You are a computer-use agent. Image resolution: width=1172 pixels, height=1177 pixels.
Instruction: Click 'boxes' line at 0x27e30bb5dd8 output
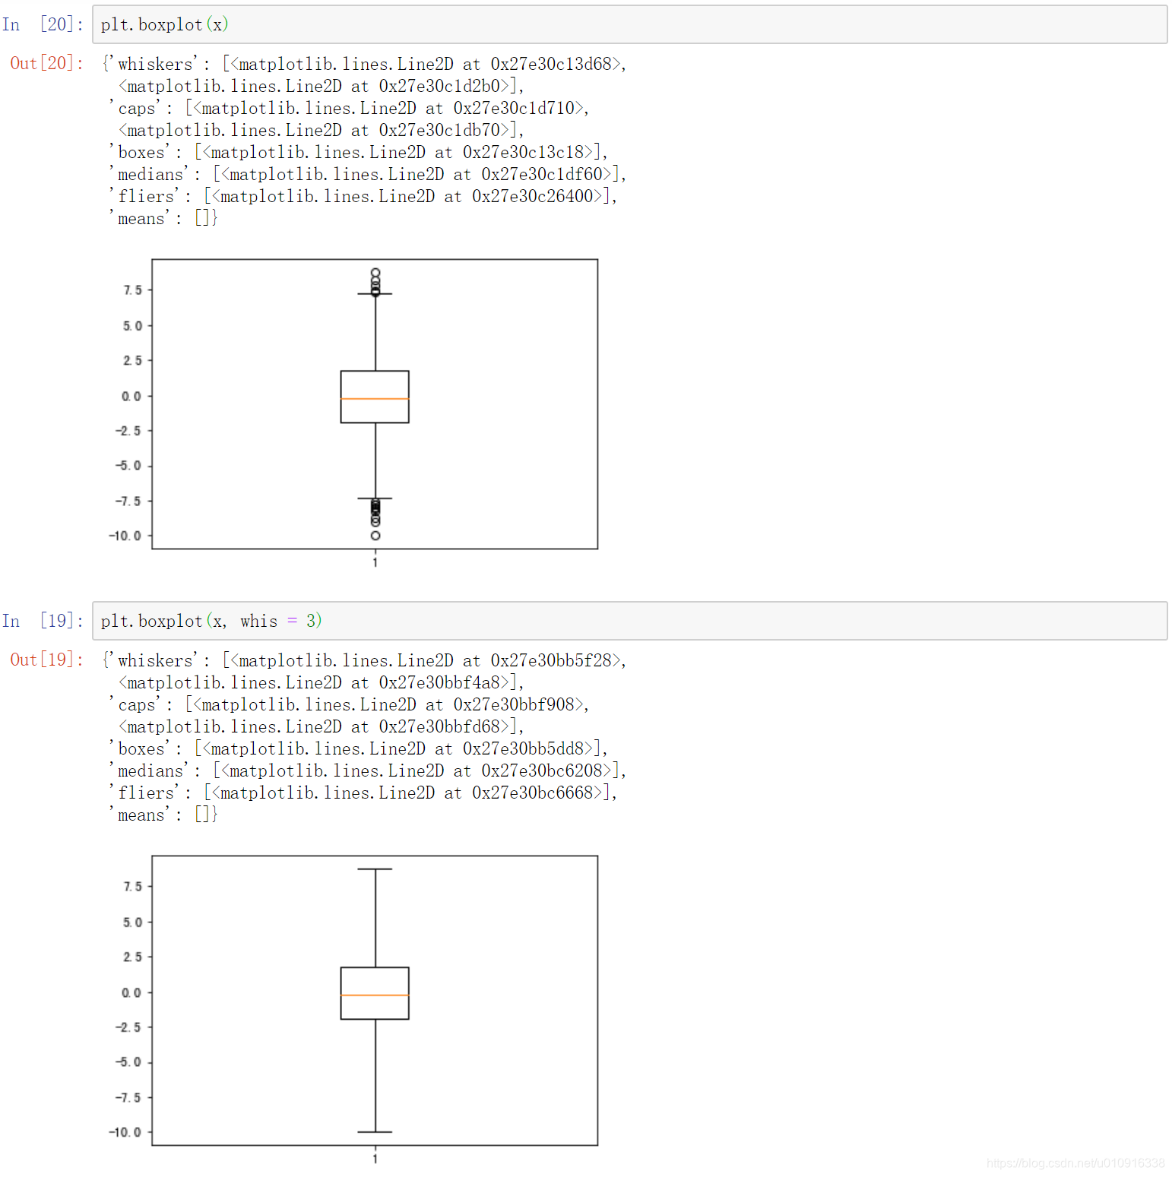(x=358, y=748)
